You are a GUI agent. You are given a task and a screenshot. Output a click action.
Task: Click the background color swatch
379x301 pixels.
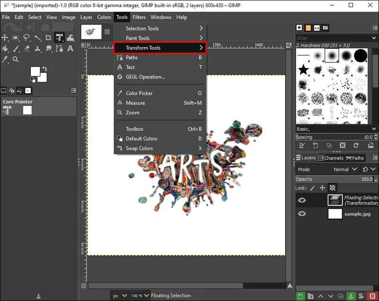click(44, 79)
